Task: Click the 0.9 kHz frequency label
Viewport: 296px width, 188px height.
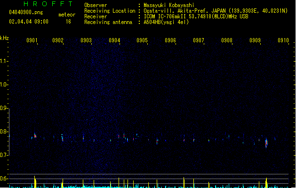Action: [x=4, y=108]
